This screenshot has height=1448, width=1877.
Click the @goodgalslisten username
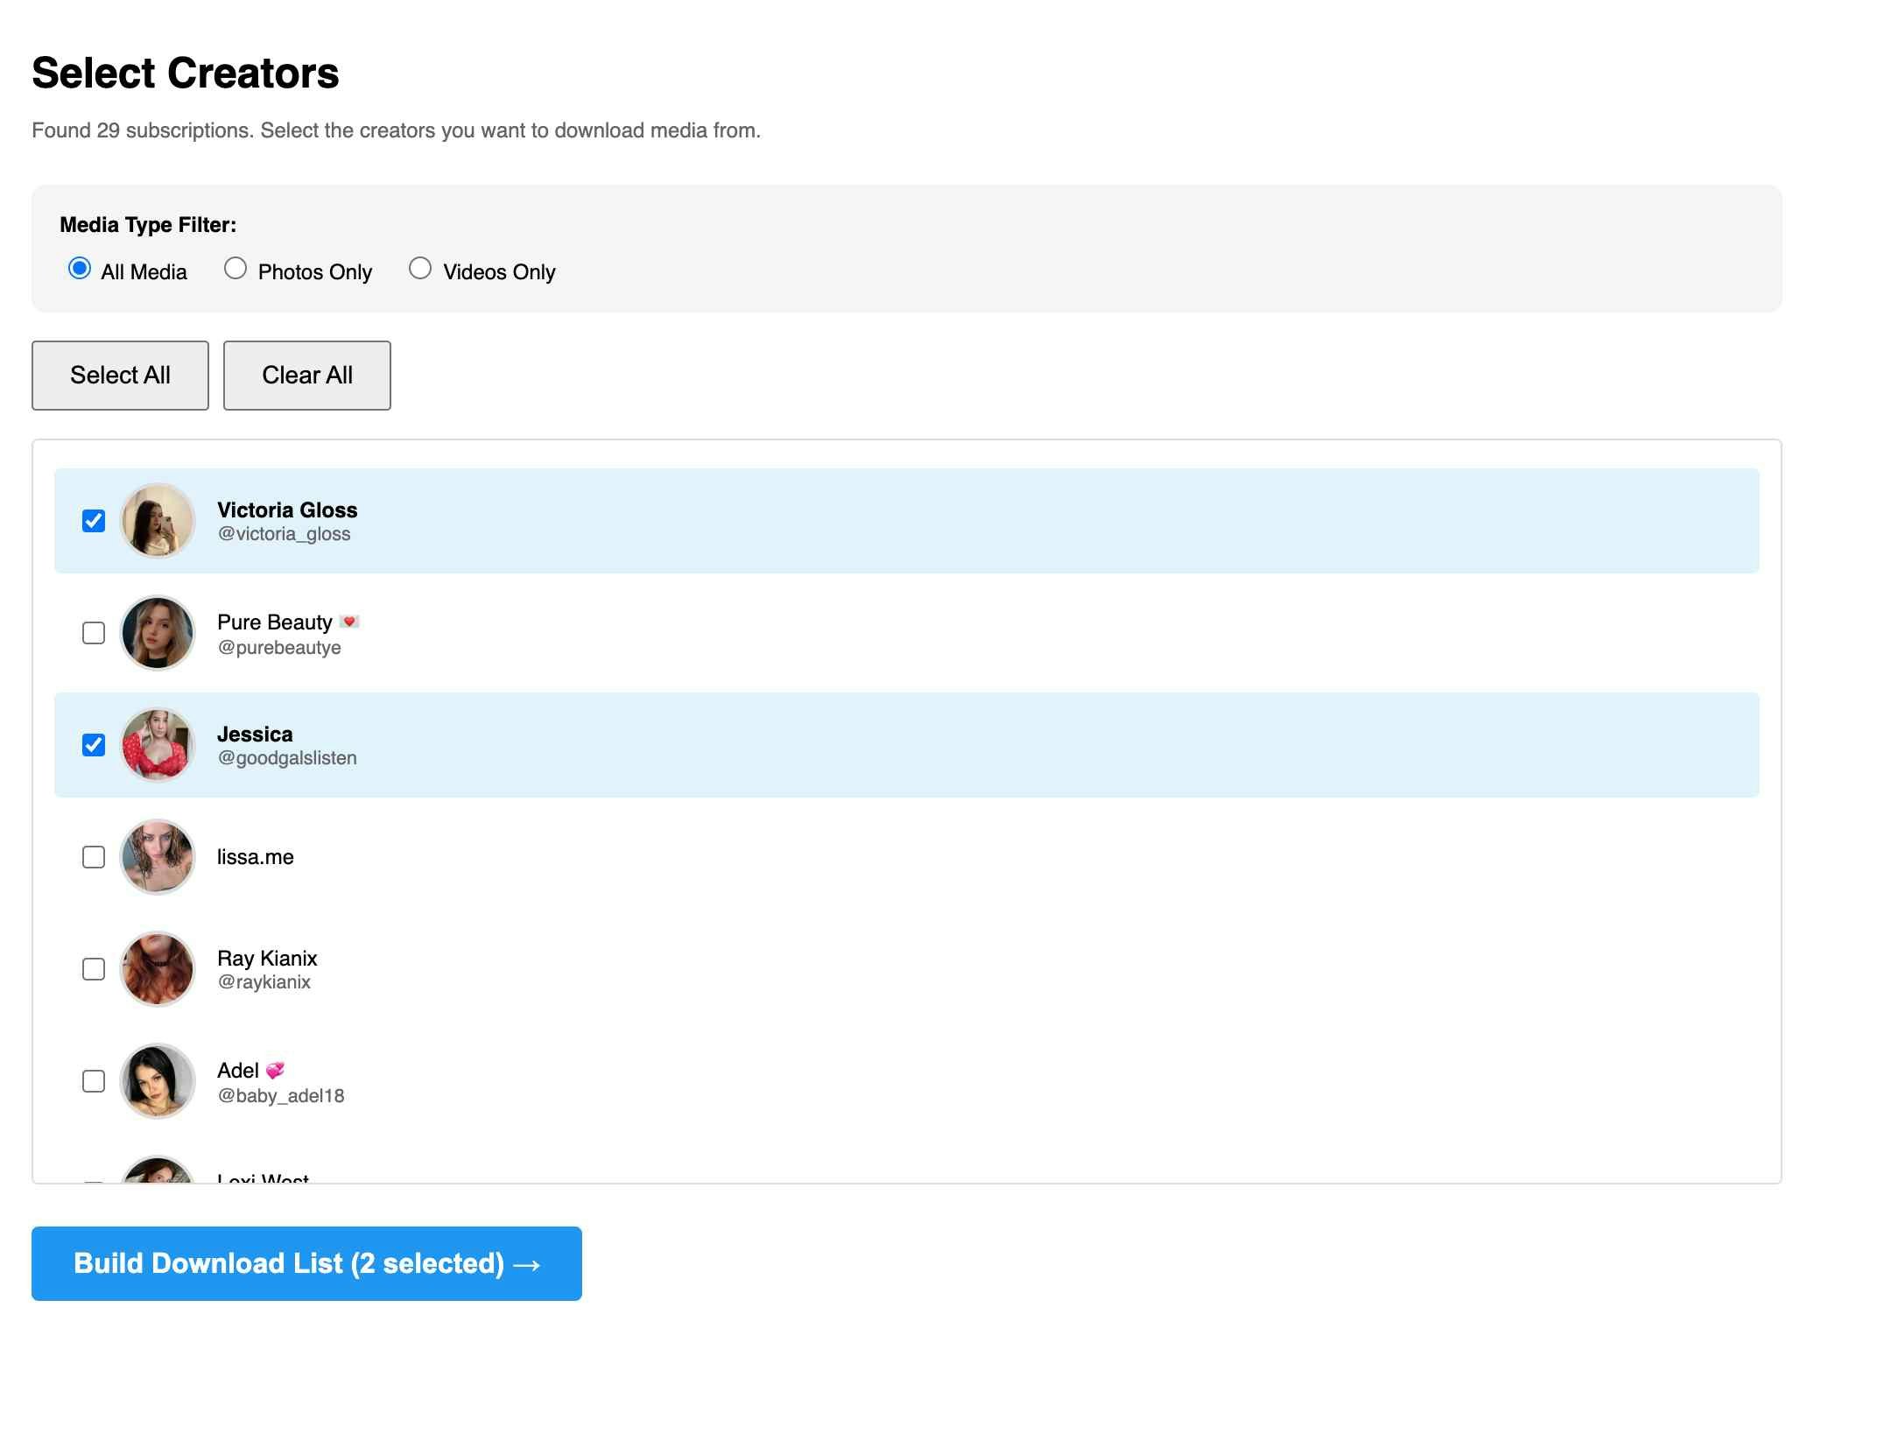click(x=286, y=758)
